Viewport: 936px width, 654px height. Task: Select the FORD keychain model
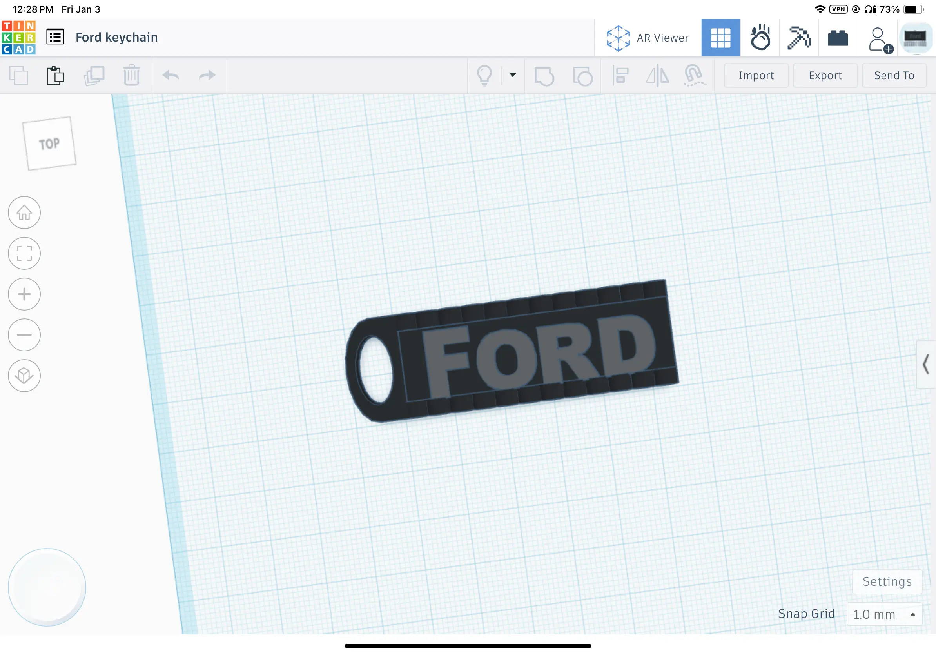point(512,351)
